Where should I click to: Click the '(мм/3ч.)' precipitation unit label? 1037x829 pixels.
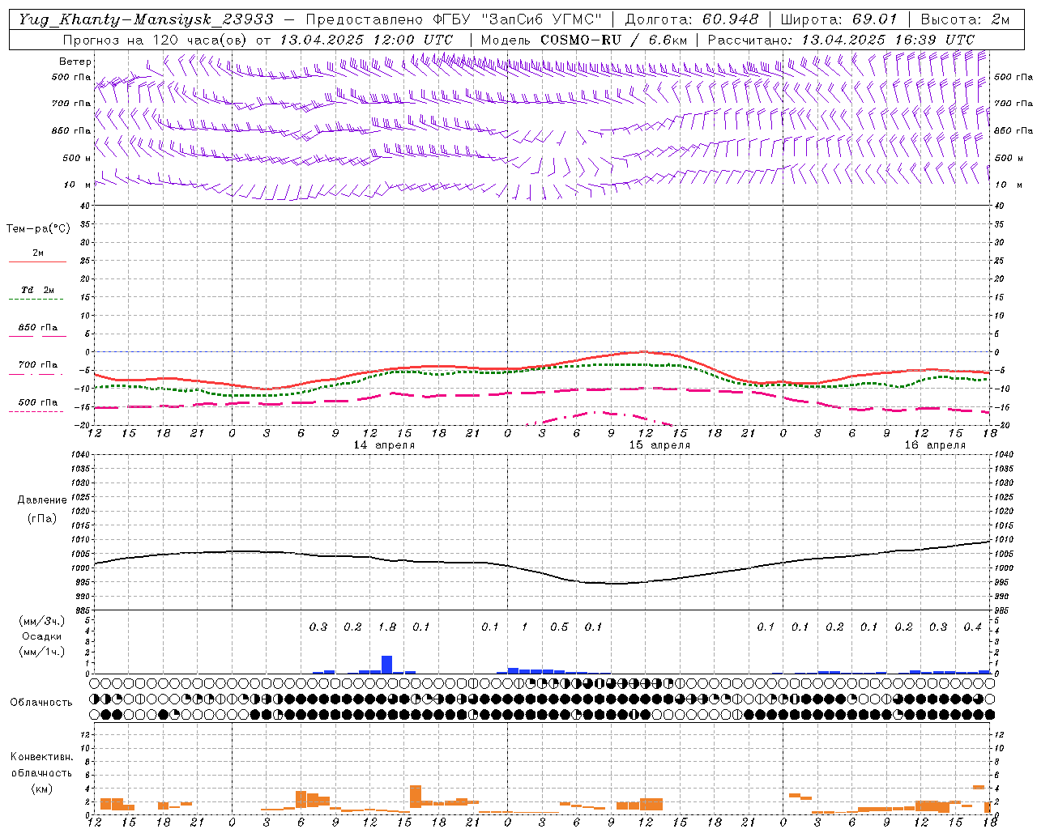(x=41, y=621)
